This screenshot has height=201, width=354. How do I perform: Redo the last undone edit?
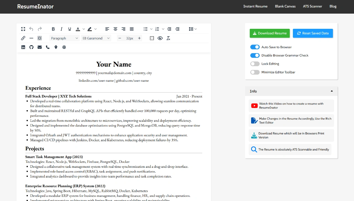tap(40, 29)
